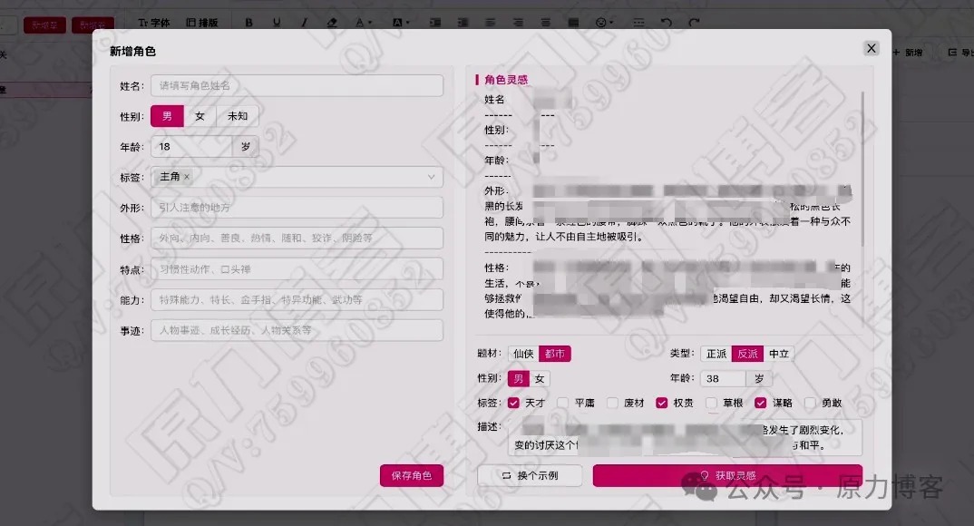Click the undo icon
Screen dimensions: 974x526
click(667, 22)
